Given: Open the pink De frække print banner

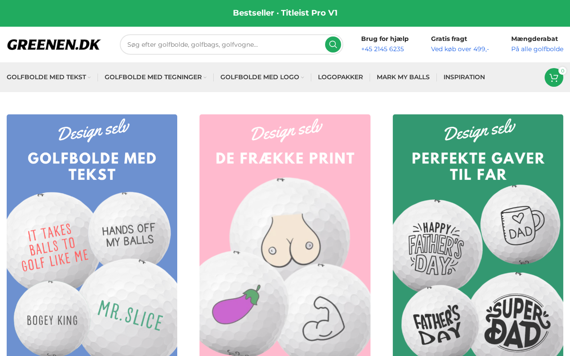Looking at the screenshot, I should 285,235.
